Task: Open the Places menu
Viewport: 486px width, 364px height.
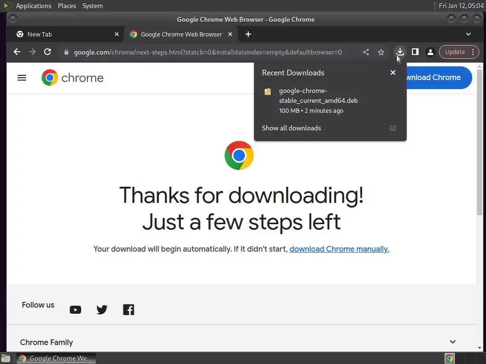Action: click(x=66, y=6)
